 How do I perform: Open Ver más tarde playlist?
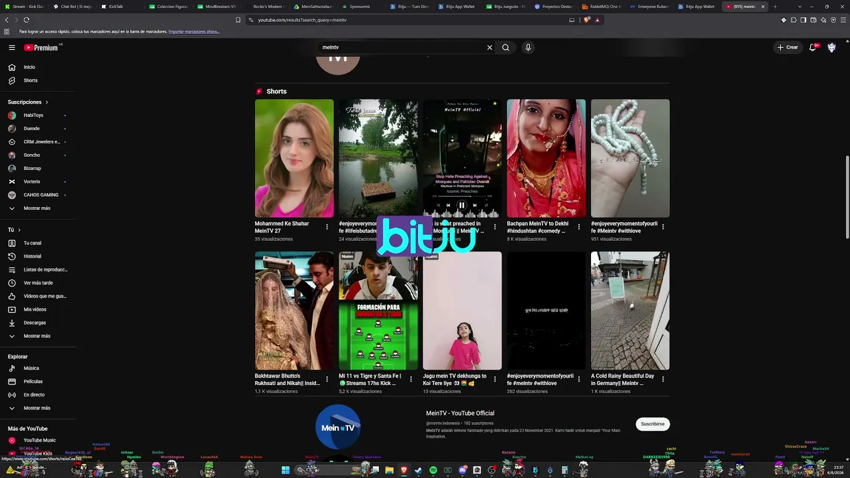pyautogui.click(x=37, y=283)
